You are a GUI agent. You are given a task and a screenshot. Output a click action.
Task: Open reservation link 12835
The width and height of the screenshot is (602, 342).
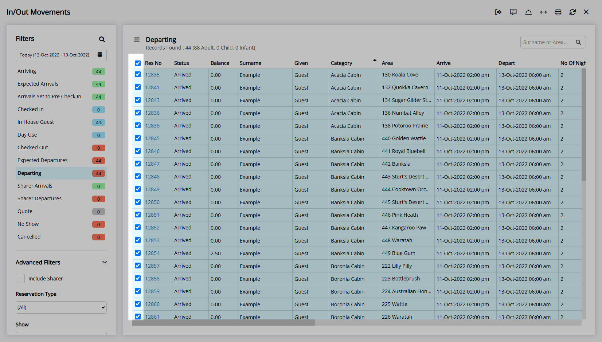click(152, 75)
